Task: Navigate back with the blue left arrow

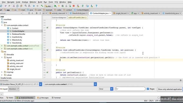Action: coord(34,6)
